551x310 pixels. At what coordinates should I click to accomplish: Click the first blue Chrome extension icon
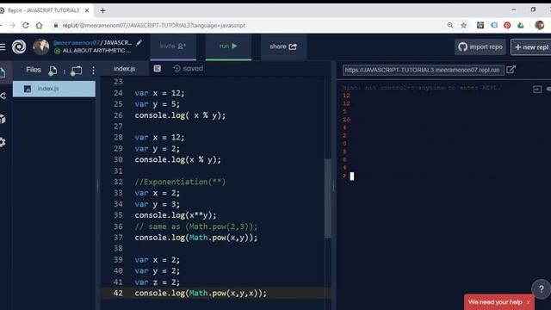click(480, 25)
